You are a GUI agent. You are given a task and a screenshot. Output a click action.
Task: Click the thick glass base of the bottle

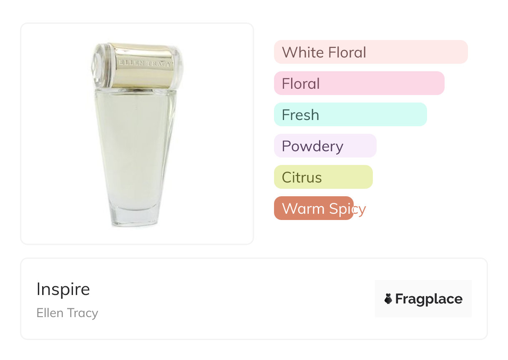(x=133, y=216)
